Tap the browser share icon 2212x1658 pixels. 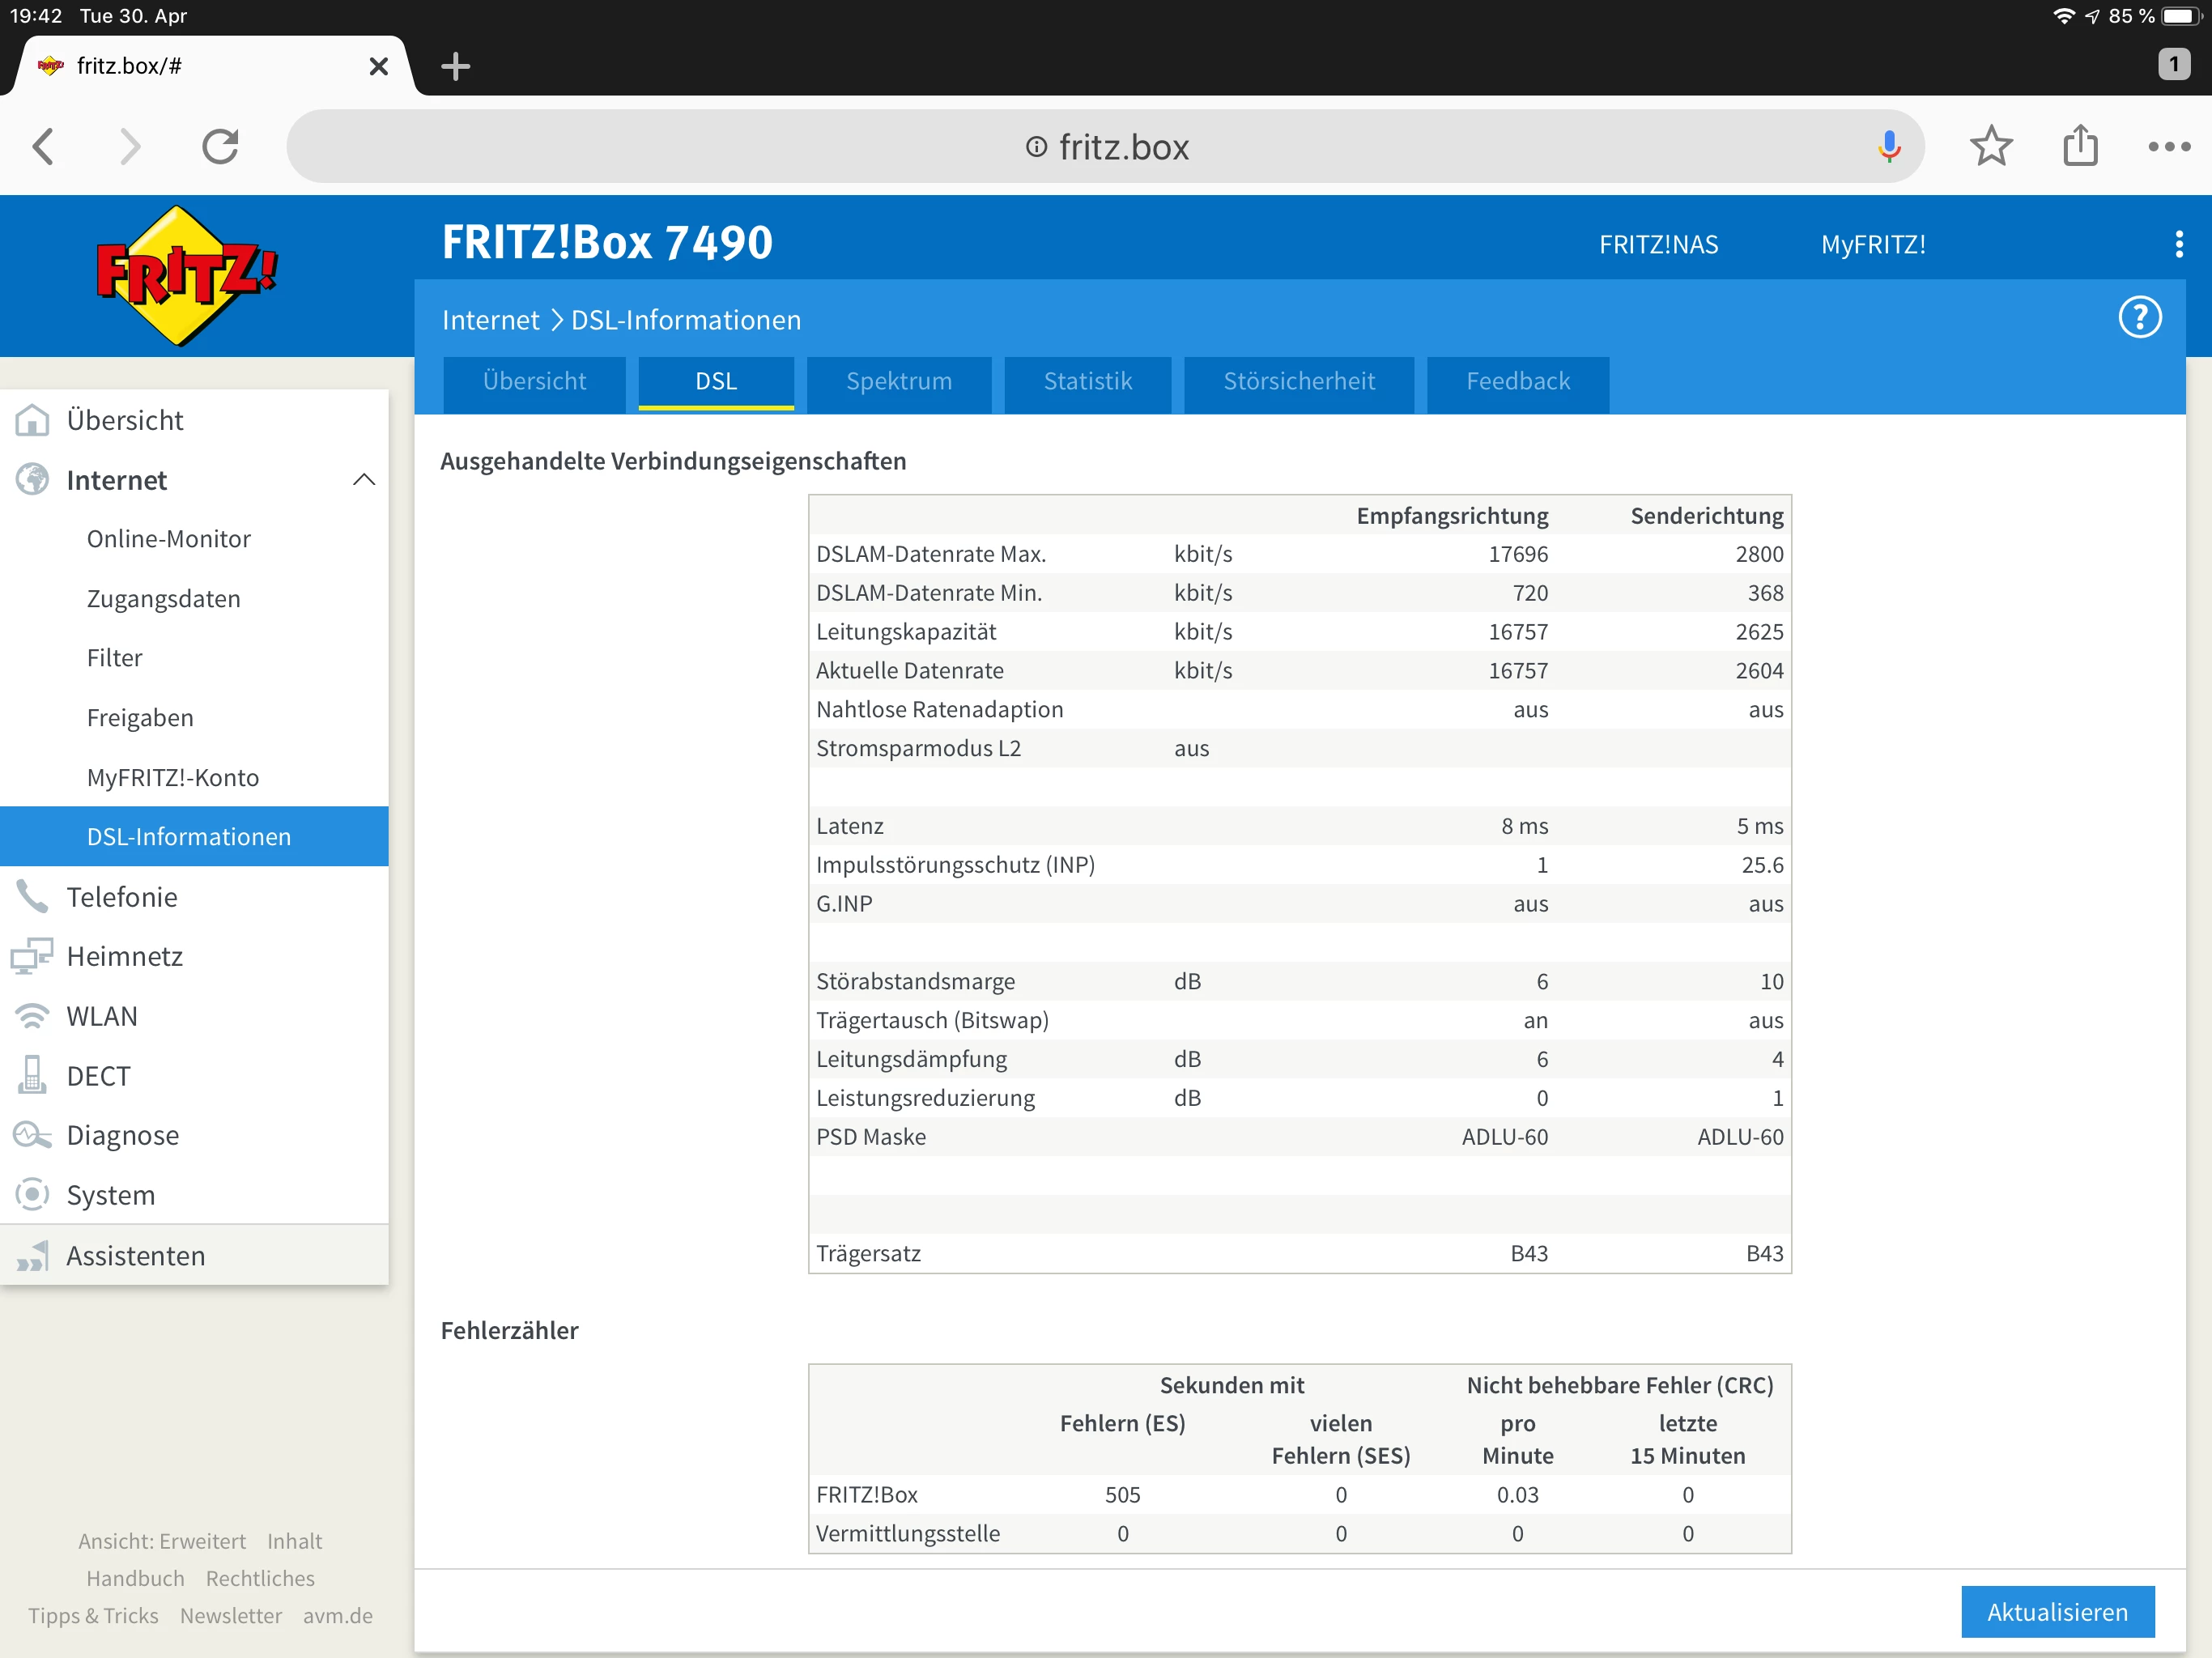point(2079,147)
